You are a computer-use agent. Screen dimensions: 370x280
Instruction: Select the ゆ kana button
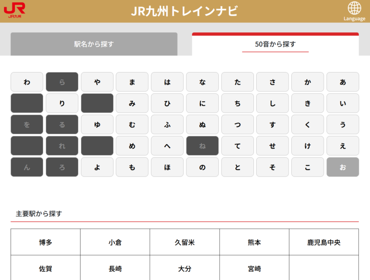click(x=97, y=125)
